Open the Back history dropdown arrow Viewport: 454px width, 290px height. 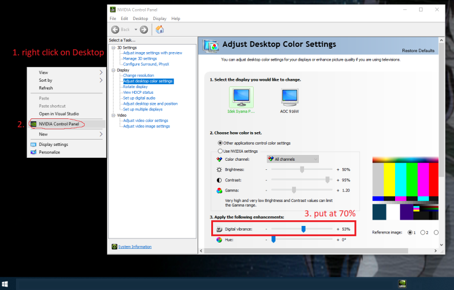(136, 30)
